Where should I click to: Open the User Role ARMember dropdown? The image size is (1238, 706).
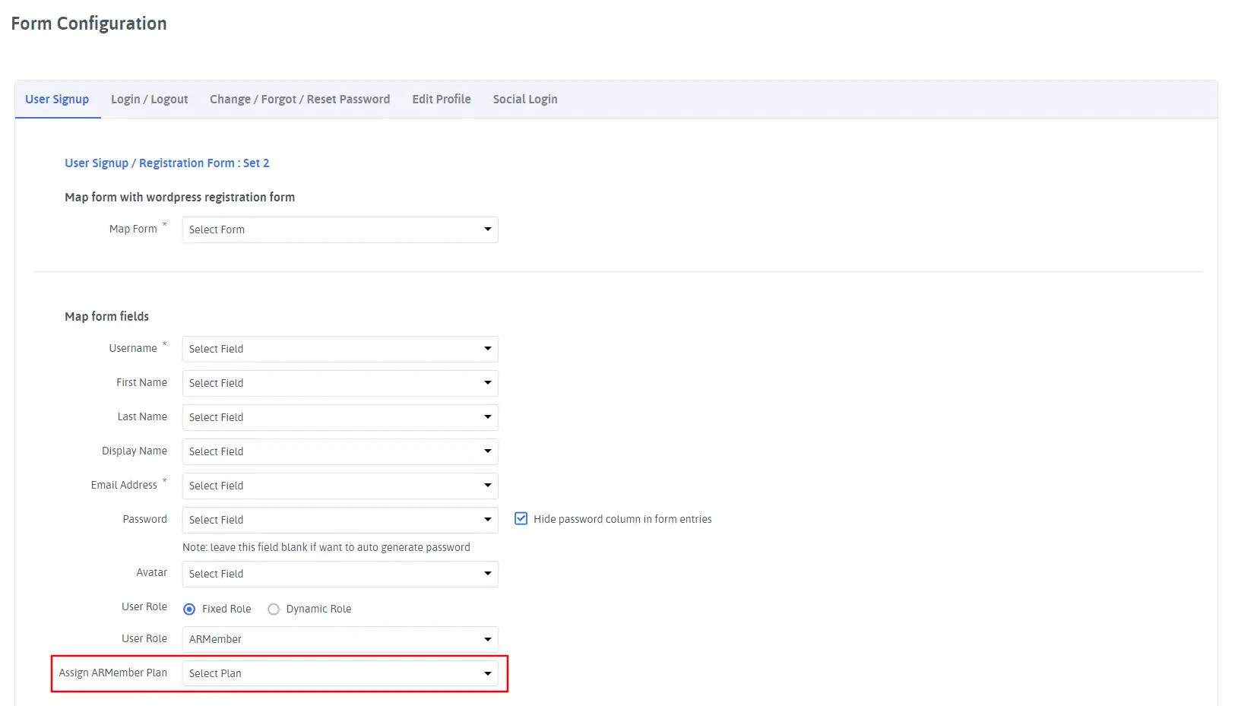(340, 639)
